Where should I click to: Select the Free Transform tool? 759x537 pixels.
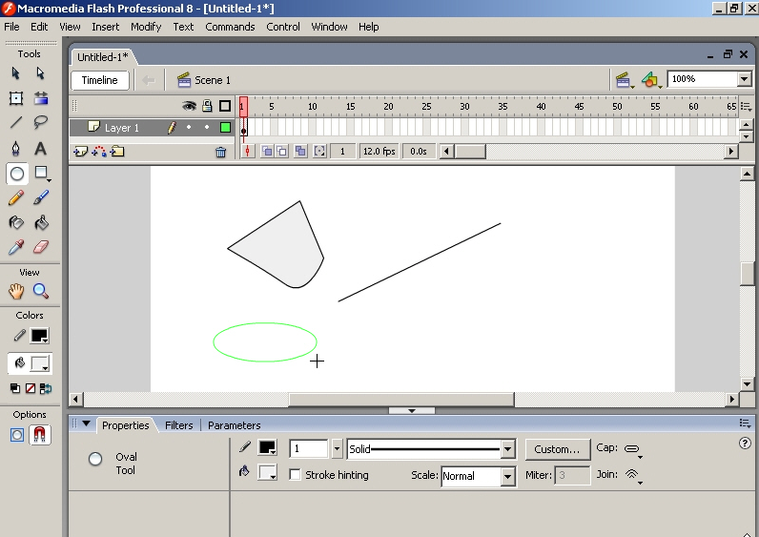[16, 98]
